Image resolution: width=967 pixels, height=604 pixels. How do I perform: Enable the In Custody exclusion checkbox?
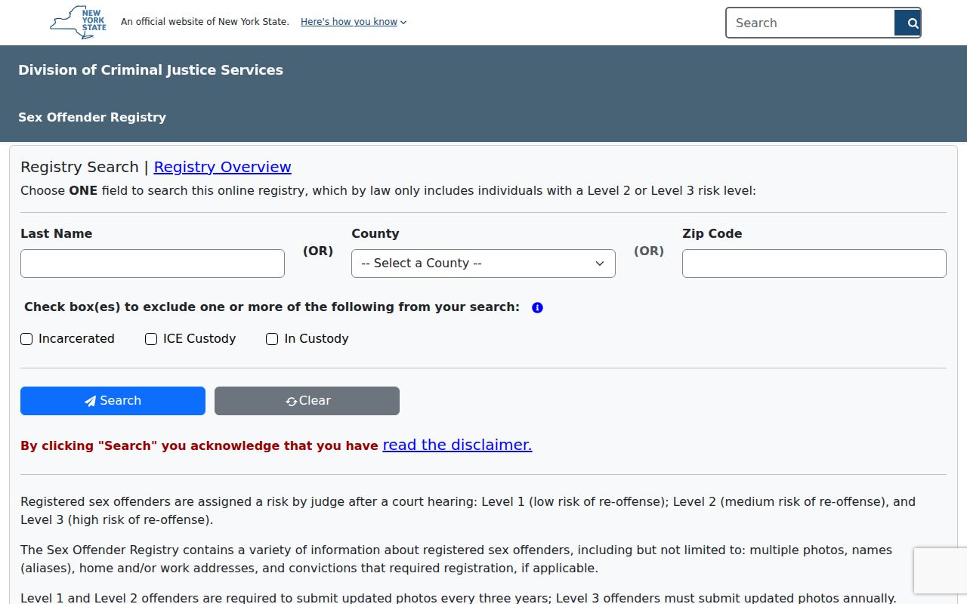coord(272,339)
